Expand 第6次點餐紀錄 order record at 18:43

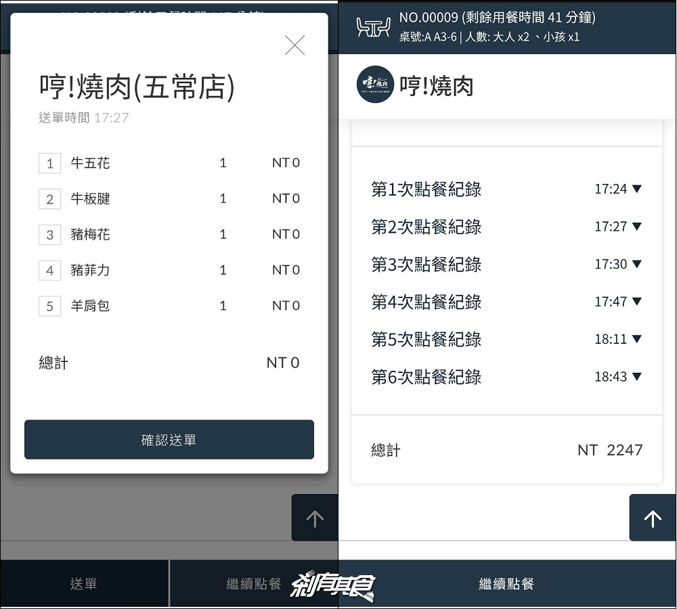pyautogui.click(x=636, y=377)
